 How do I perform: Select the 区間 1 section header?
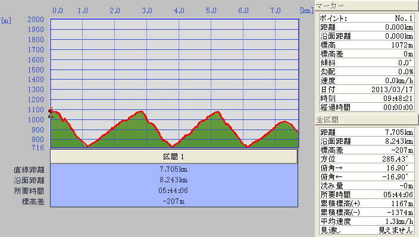[174, 156]
